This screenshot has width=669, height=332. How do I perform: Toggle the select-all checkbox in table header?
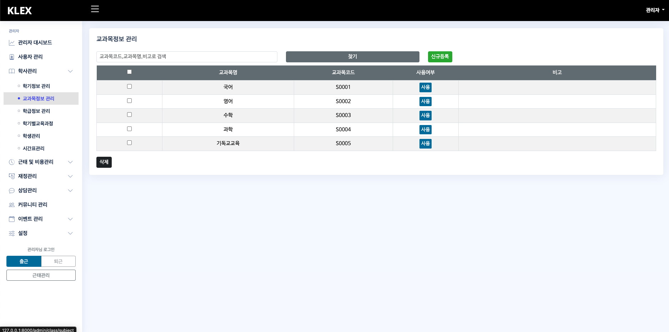pyautogui.click(x=129, y=72)
